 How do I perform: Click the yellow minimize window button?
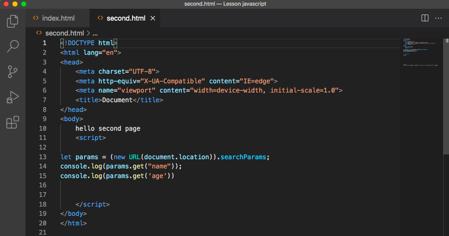15,4
